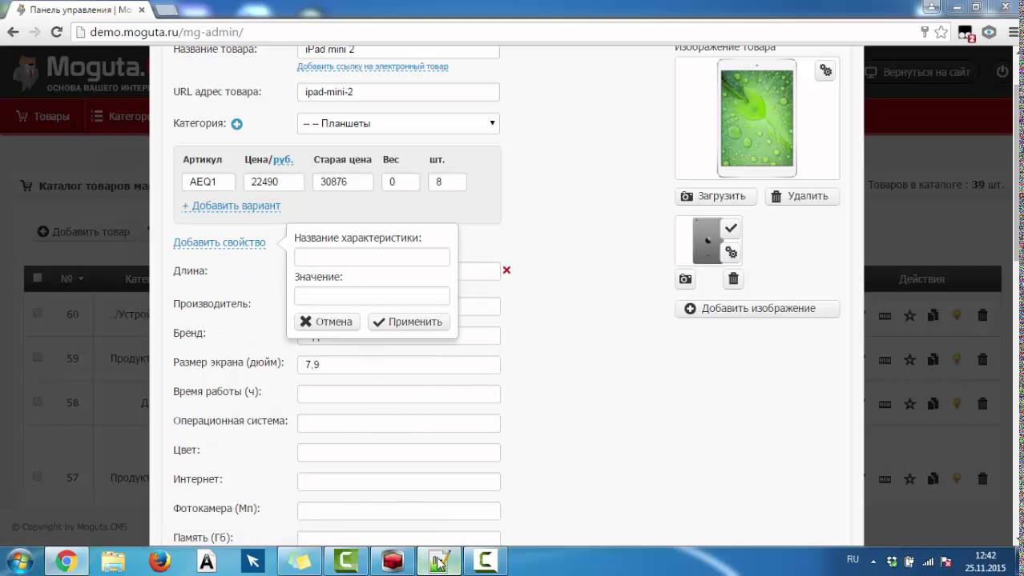Click Chrome address bar demo.moguta.ru
This screenshot has height=576, width=1024.
point(167,33)
